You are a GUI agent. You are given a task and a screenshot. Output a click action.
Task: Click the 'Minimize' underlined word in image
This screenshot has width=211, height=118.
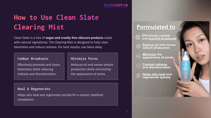click(x=149, y=55)
